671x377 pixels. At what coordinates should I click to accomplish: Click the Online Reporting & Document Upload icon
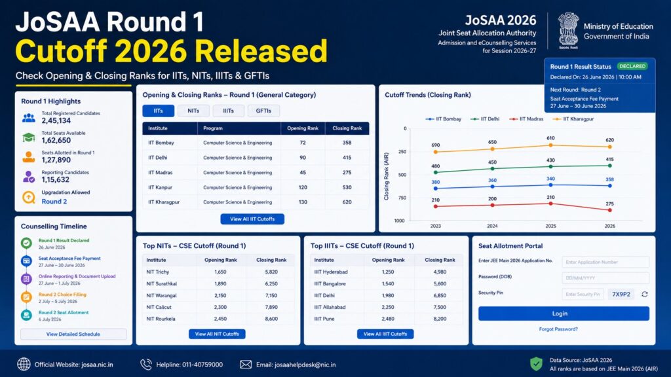point(26,279)
